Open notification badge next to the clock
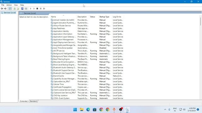The width and height of the screenshot is (202, 113). pyautogui.click(x=198, y=110)
